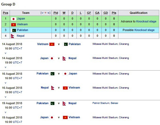Expand details under 19 August Pakistan v Nepal match
160x125 pixels.
pyautogui.click(x=5, y=112)
